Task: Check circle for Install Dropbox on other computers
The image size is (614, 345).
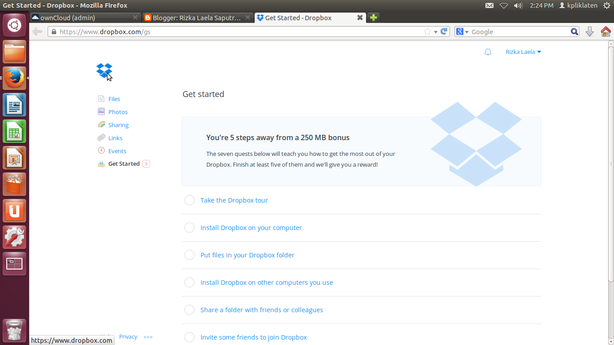Action: pyautogui.click(x=189, y=283)
